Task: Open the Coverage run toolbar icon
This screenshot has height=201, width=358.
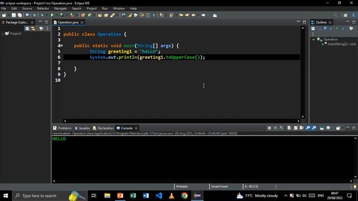Action: (62, 15)
